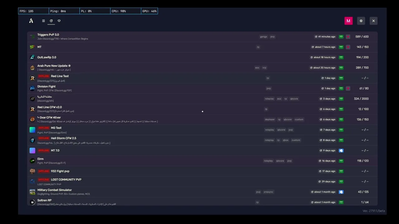Click the blue flag on Military Combat Simulator row
Screen dimensions: 399x224
pyautogui.click(x=341, y=192)
